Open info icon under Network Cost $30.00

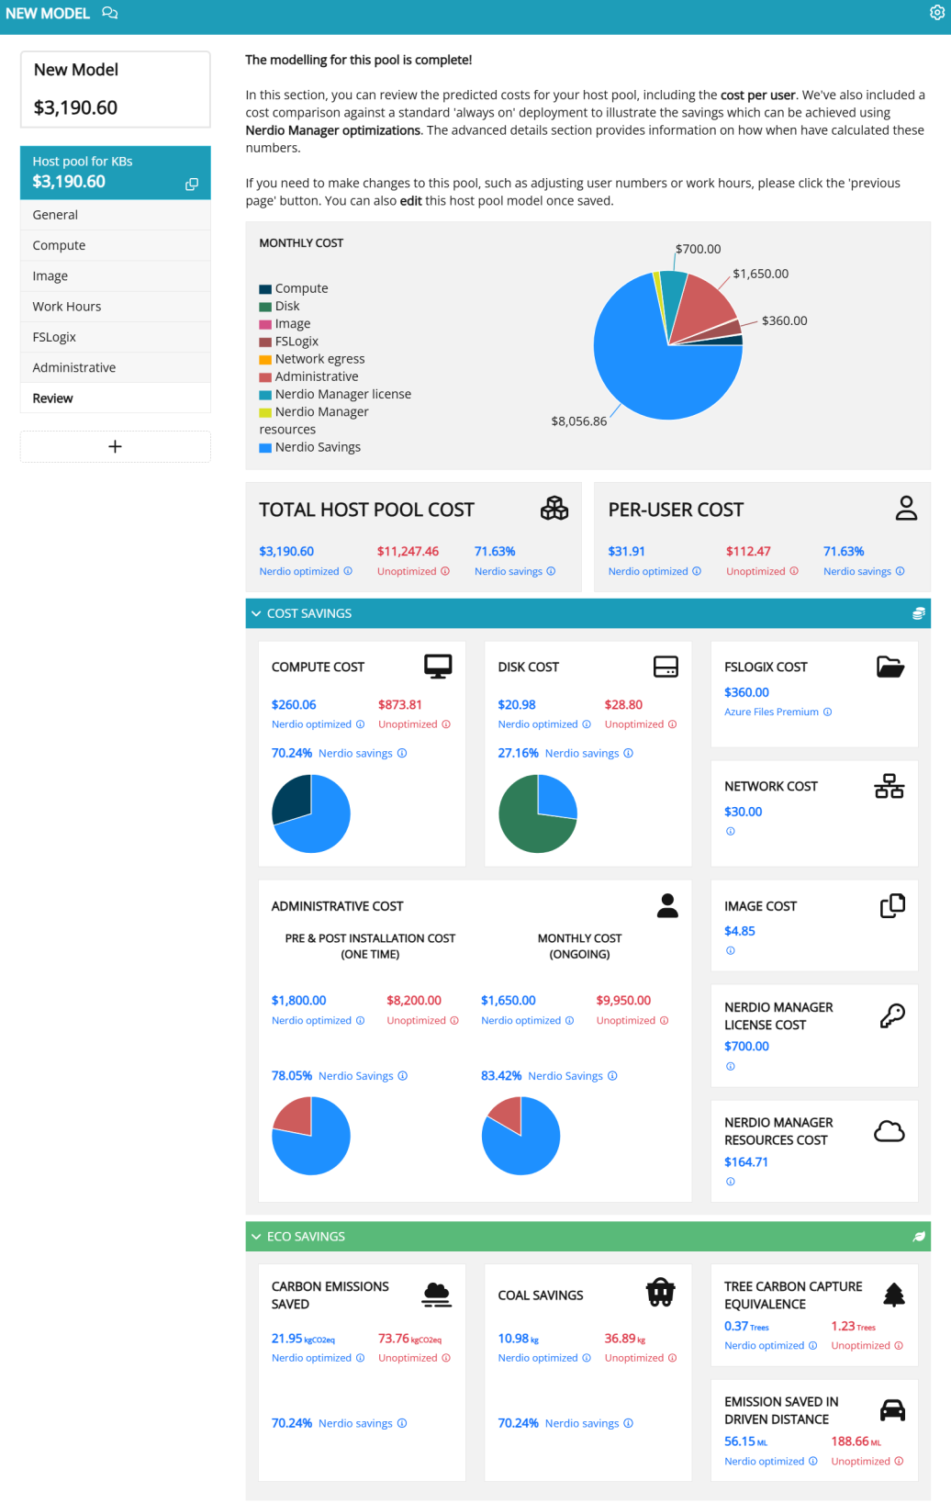pyautogui.click(x=731, y=831)
